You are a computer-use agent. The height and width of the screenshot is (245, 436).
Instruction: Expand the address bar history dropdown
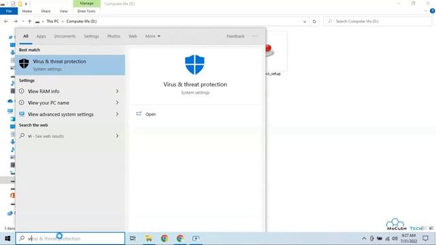click(x=305, y=21)
